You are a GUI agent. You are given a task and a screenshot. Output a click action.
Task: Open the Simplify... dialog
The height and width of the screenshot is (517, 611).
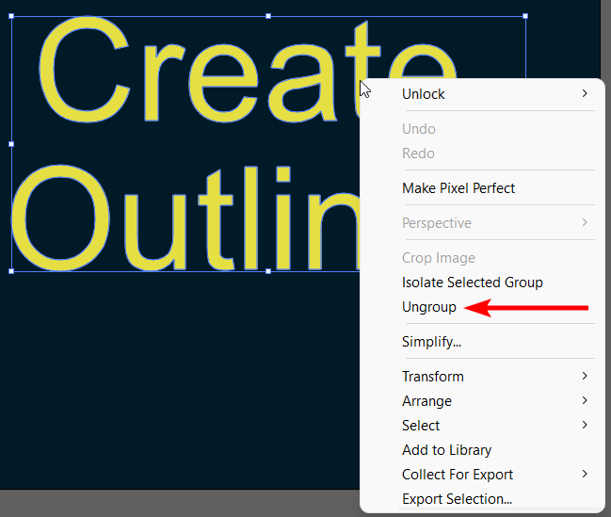point(431,342)
